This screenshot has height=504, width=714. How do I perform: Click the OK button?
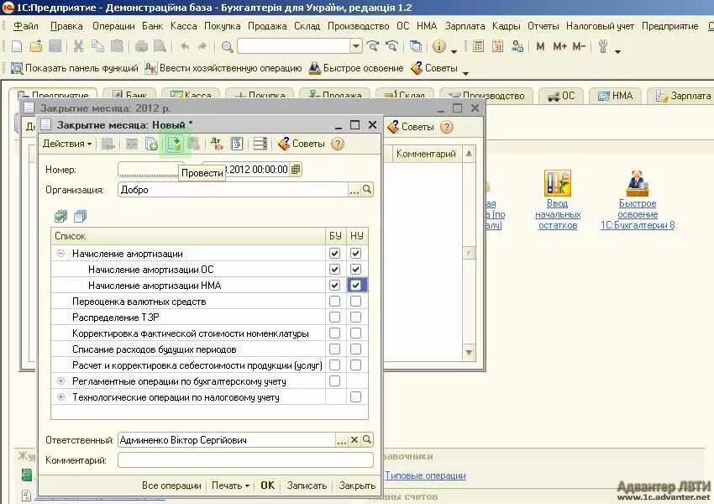click(x=267, y=486)
